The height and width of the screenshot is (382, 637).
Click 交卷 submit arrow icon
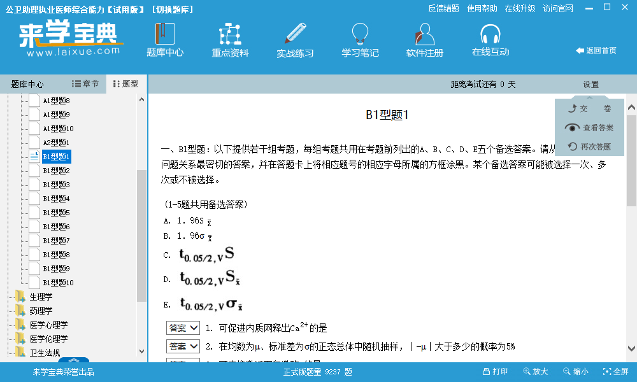click(x=572, y=108)
